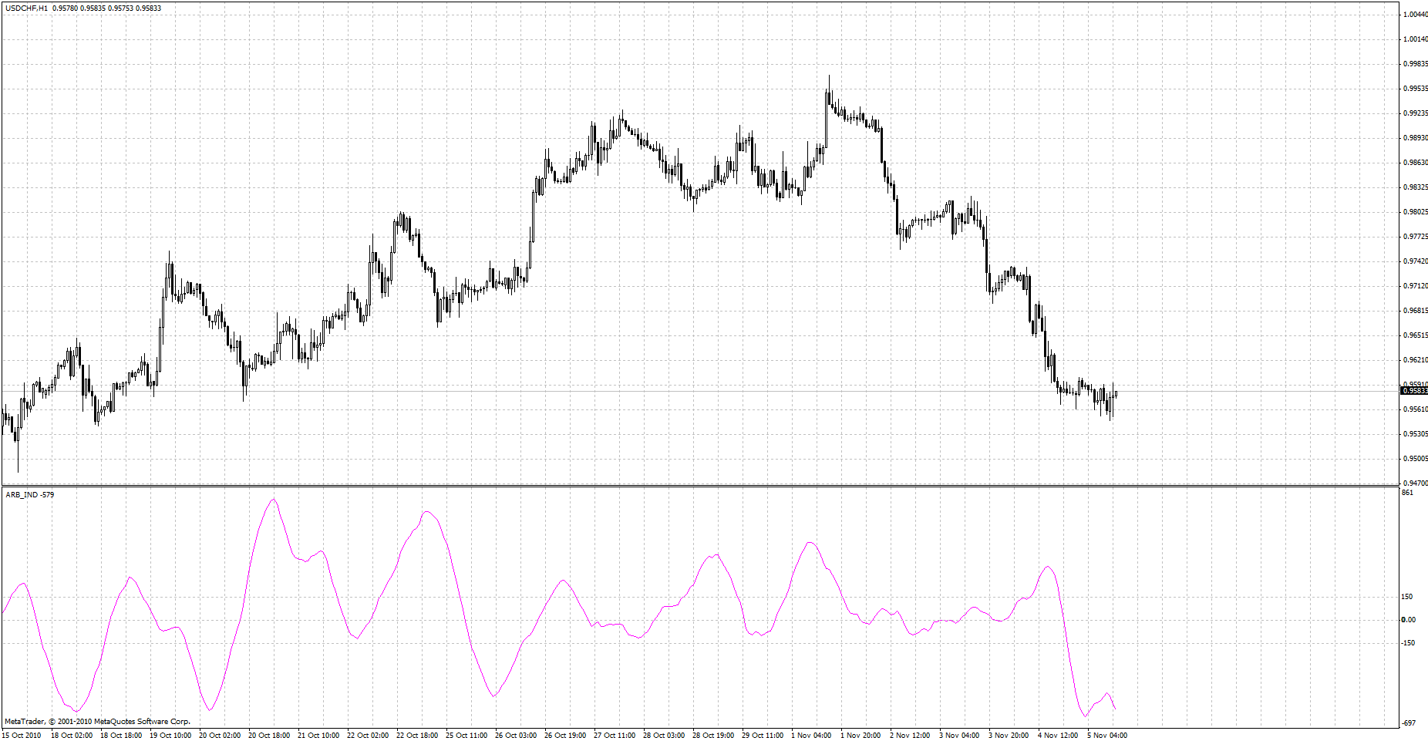1428x741 pixels.
Task: Click the 18 Oct 02:00 time label
Action: pyautogui.click(x=72, y=736)
